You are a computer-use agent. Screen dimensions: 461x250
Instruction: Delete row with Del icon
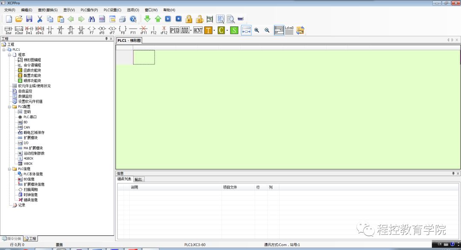pos(29,30)
